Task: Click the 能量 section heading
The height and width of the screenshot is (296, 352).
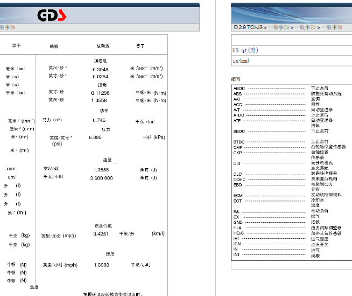Action: coord(107,160)
